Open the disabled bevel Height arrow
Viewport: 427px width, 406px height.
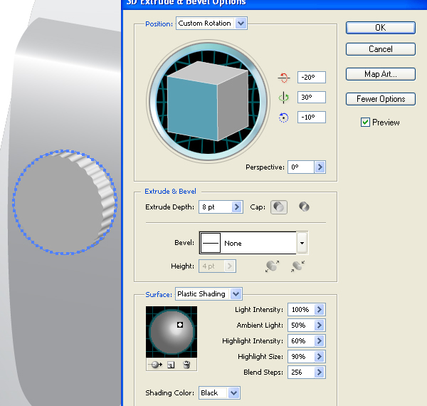pyautogui.click(x=230, y=266)
